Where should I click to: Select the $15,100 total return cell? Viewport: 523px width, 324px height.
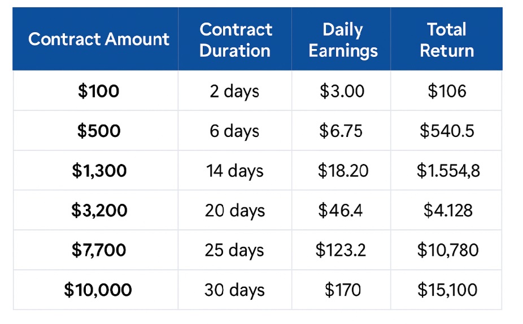(x=447, y=290)
